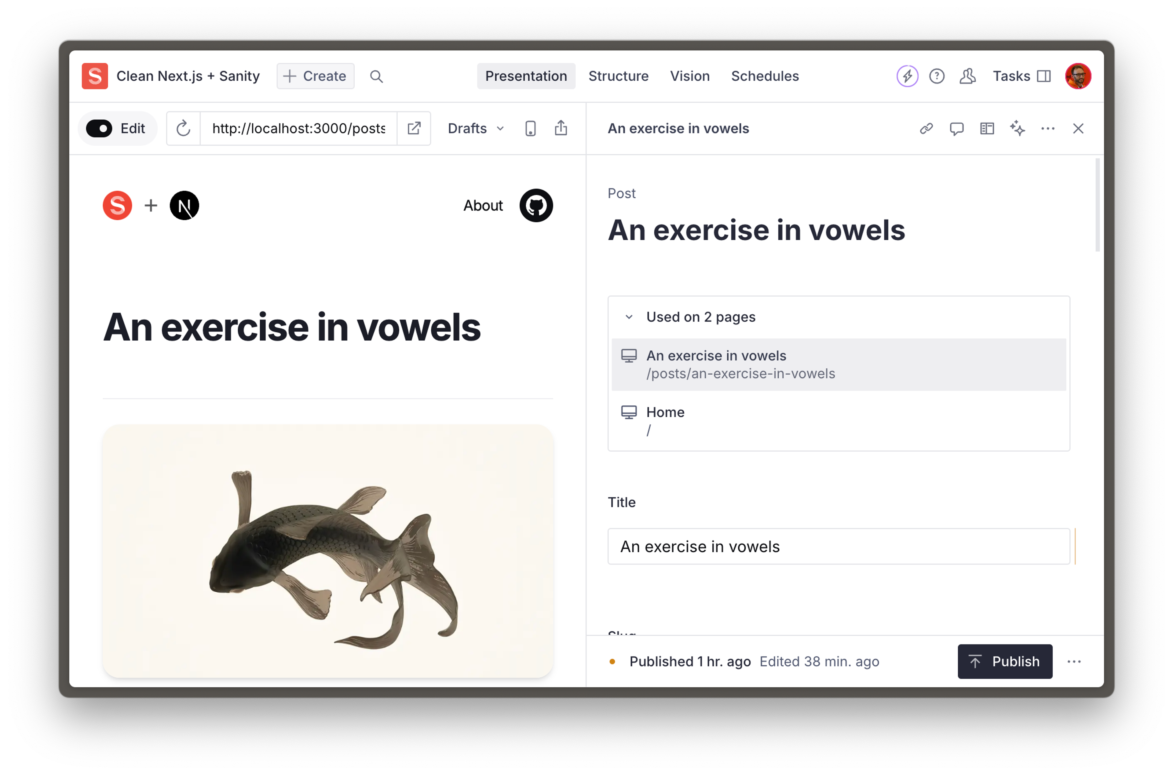
Task: Refresh the preview iframe
Action: 183,129
